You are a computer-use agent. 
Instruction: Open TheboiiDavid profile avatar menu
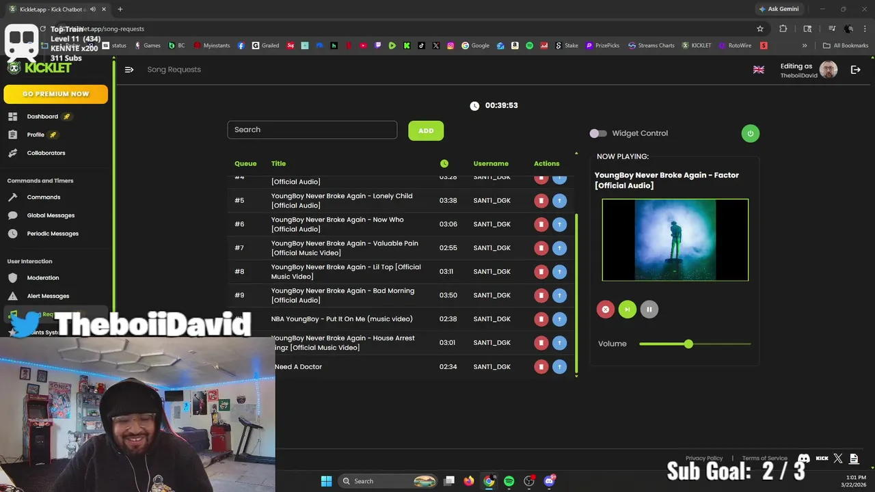coord(829,70)
